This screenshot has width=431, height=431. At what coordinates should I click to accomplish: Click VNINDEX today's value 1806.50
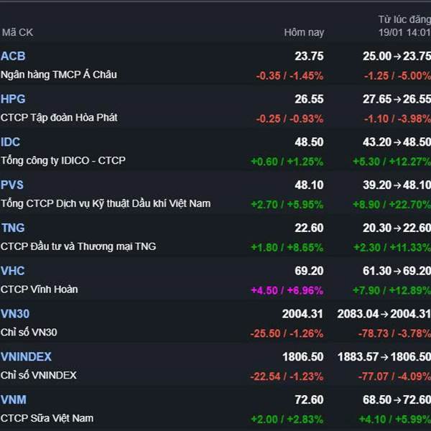click(303, 357)
